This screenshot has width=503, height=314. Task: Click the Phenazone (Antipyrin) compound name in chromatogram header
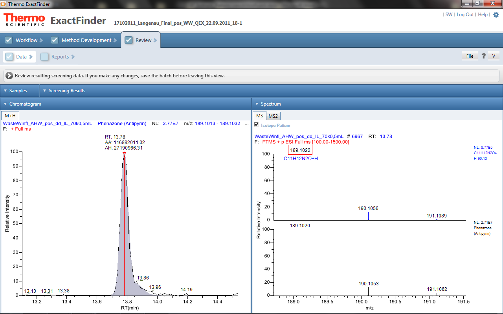point(122,123)
